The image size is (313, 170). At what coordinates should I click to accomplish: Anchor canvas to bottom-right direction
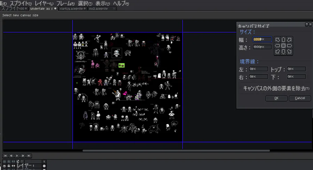[289, 52]
